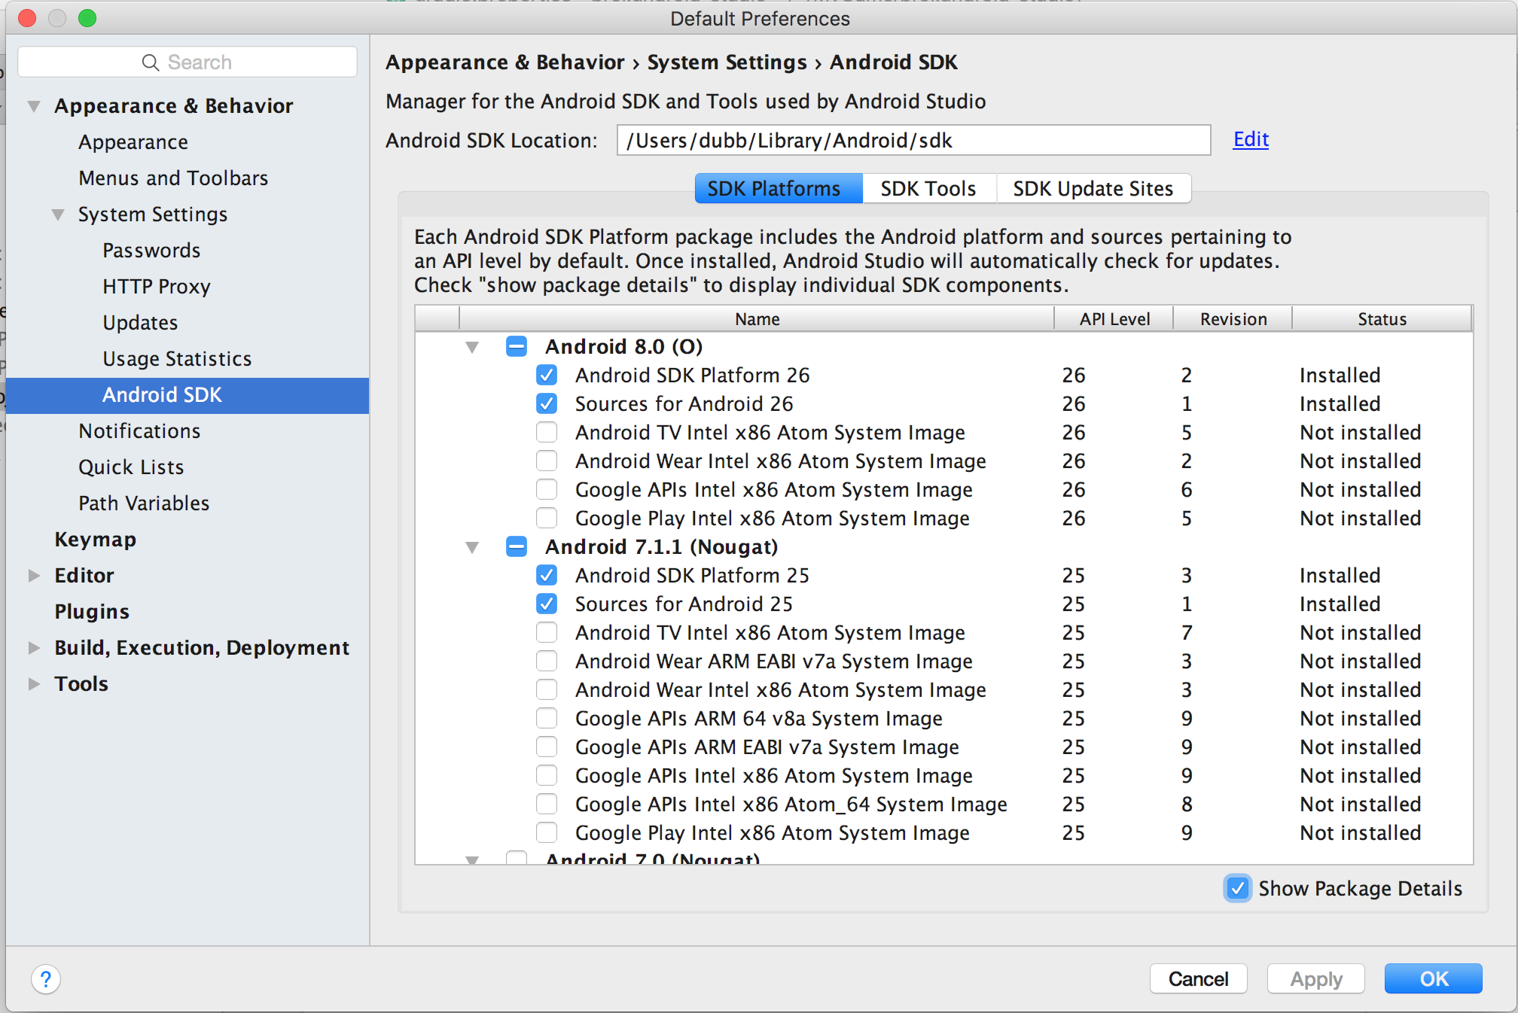The image size is (1518, 1013).
Task: Switch to the SDK Platforms tab
Action: click(x=778, y=188)
